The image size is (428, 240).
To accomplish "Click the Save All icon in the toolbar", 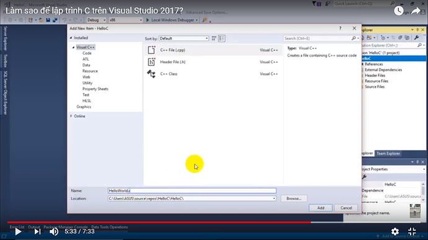I will pos(55,20).
